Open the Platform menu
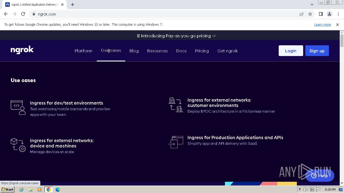The width and height of the screenshot is (344, 193). 83,51
